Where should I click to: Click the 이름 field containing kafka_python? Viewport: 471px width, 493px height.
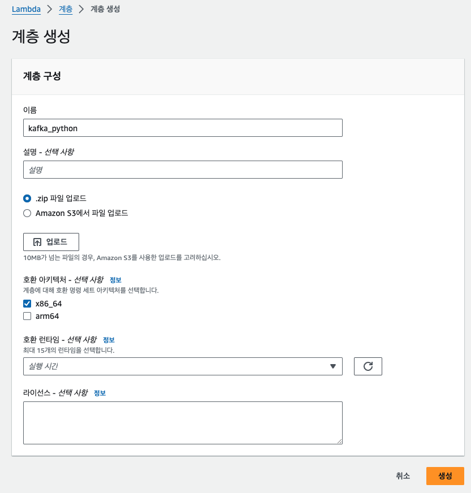point(183,128)
